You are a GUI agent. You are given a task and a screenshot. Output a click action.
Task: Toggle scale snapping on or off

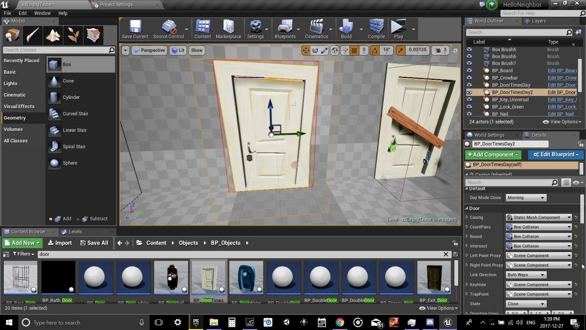tap(400, 50)
